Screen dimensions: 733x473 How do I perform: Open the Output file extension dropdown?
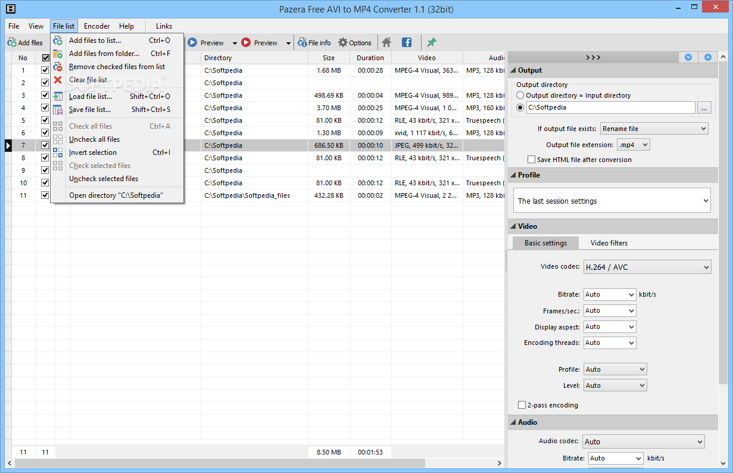click(x=633, y=145)
